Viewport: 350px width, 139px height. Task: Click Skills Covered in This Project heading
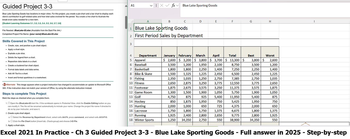pos(24,41)
